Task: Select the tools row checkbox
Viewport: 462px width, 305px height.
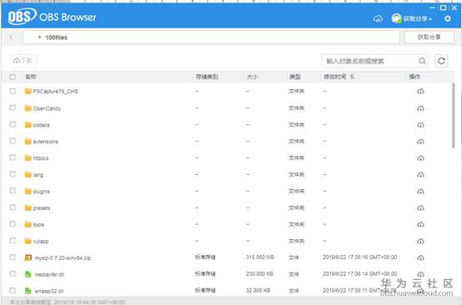Action: pyautogui.click(x=13, y=224)
